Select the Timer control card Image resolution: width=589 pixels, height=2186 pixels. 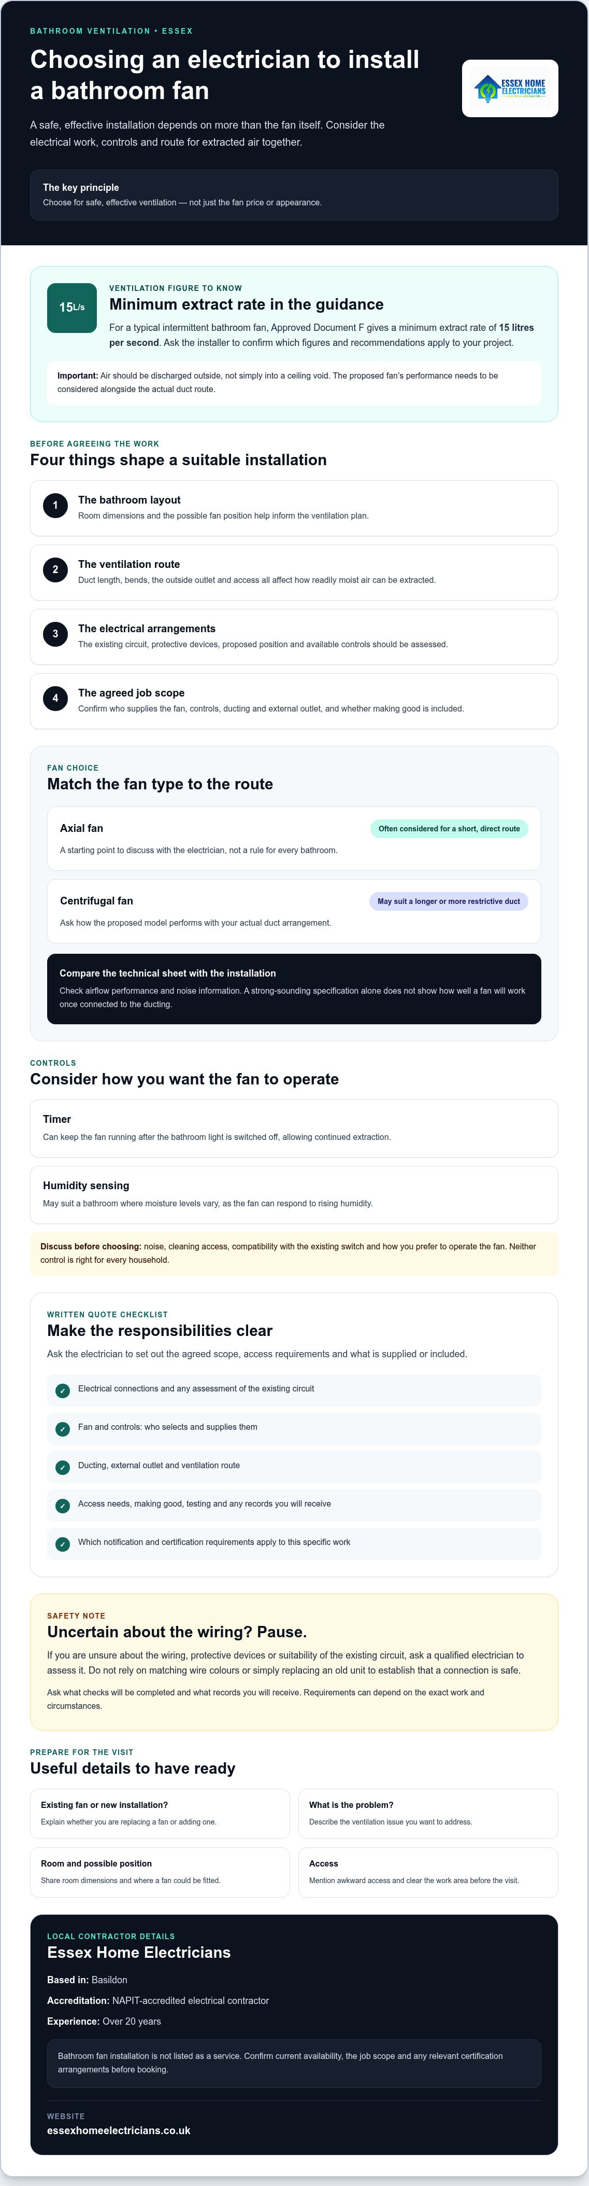pyautogui.click(x=294, y=1129)
